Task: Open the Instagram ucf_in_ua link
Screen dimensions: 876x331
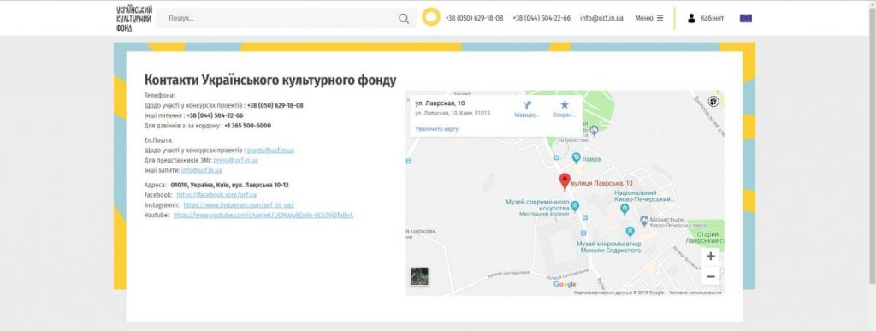Action: coord(239,205)
